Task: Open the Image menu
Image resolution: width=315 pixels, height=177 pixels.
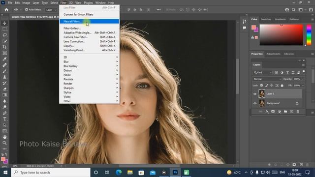Action: pos(26,2)
